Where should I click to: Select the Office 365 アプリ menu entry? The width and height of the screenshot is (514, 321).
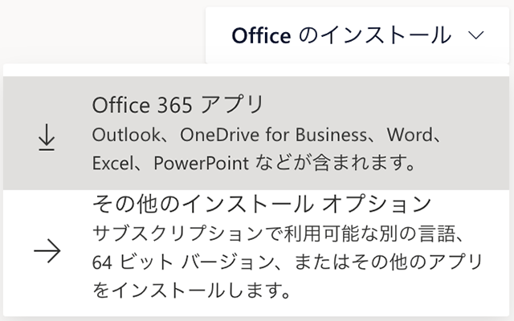tap(257, 133)
